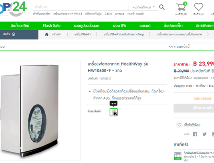Screen dimensions: 214x163
Task: Click the home icon in breadcrumb
Action: (x=46, y=34)
